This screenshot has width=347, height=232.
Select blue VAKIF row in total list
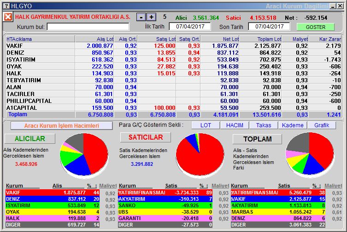(x=278, y=199)
